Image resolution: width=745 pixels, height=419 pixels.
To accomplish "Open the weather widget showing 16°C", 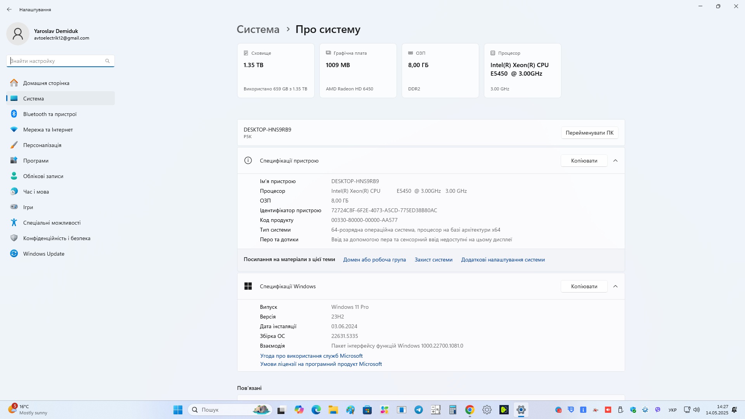I will (x=28, y=410).
